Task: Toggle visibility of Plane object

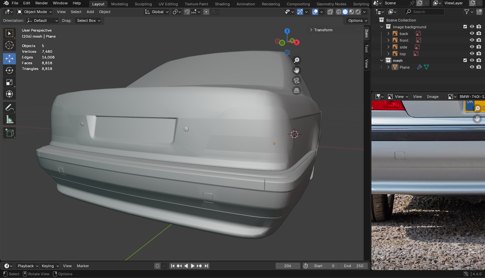Action: coord(472,67)
